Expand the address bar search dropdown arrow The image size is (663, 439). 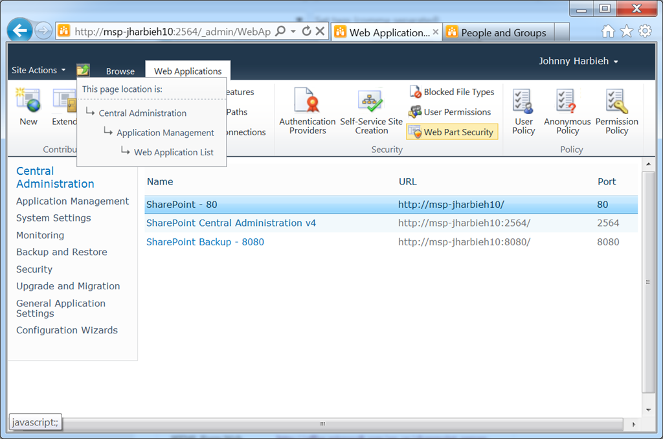coord(293,31)
